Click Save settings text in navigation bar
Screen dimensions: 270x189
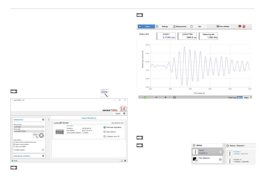pos(224,26)
